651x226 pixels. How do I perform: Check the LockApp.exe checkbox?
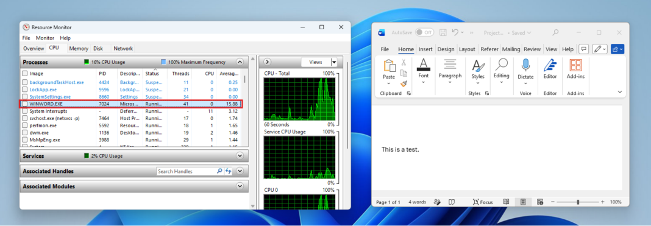tap(25, 90)
